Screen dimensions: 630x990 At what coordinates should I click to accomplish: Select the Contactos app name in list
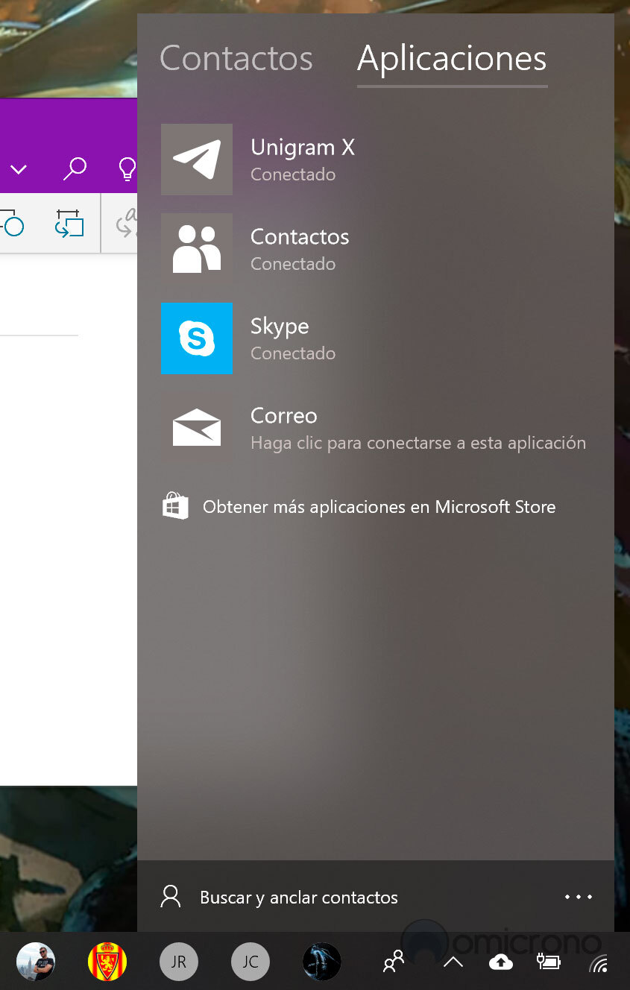[300, 237]
